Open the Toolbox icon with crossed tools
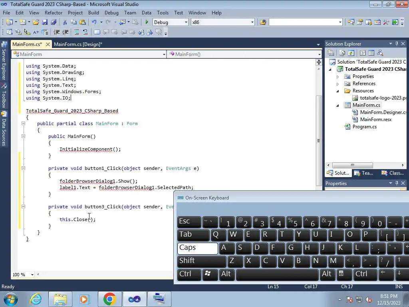The image size is (409, 307). tap(386, 22)
